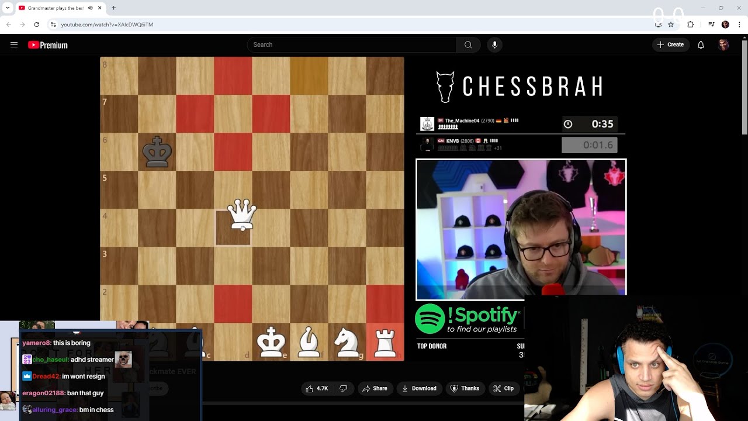Switch to the Grandmaster plays tab

[x=56, y=8]
